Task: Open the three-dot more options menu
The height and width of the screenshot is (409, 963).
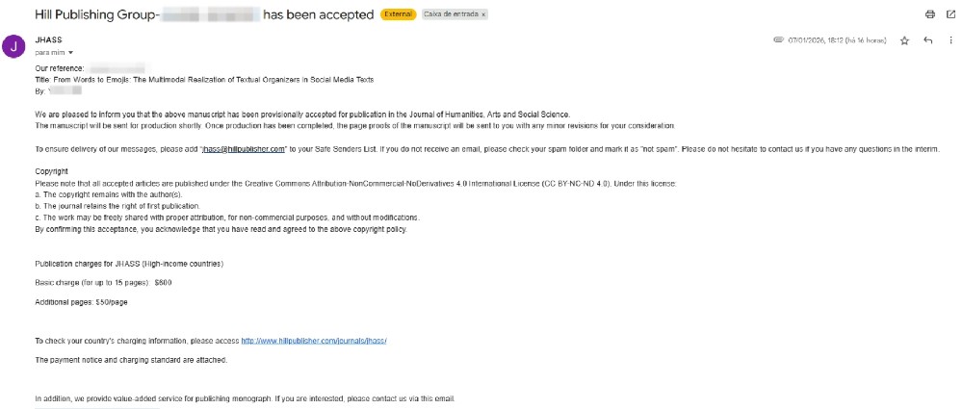Action: (950, 40)
